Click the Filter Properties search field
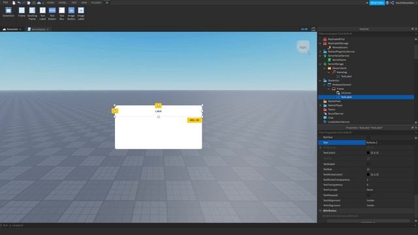Viewport: 418px width, 235px height. coord(366,132)
